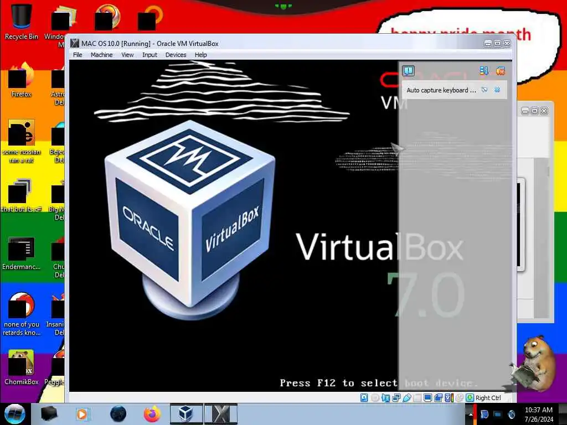Click the VM window title bar icon

point(75,43)
